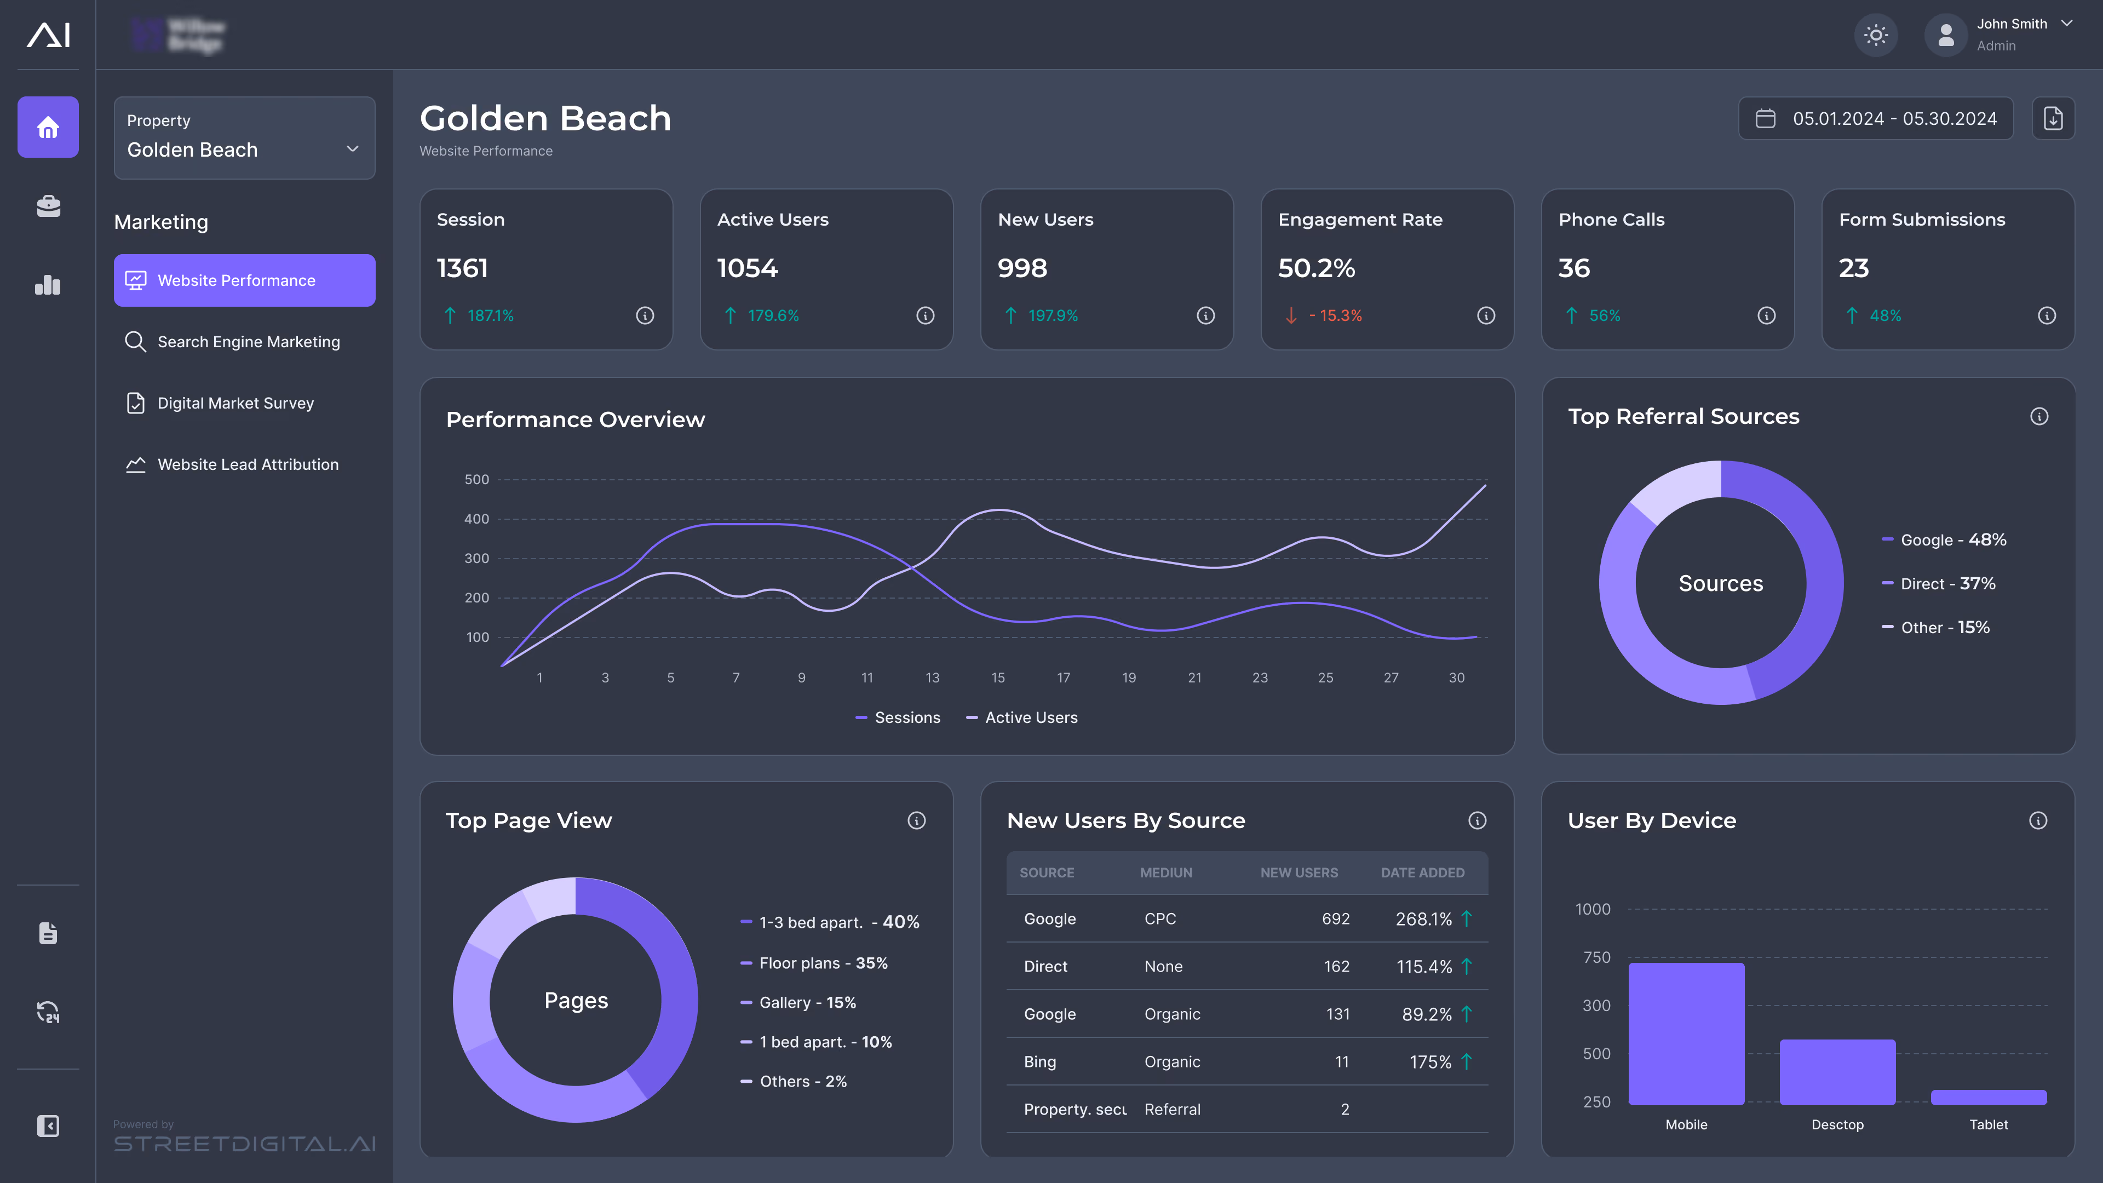Open the Home dashboard icon in sidebar

(x=48, y=128)
